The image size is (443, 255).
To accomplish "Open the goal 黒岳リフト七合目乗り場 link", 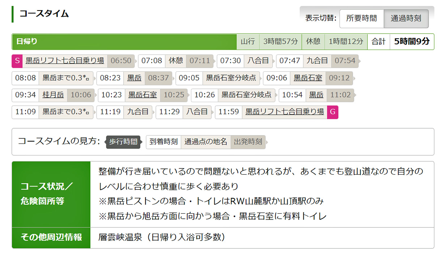I will [x=285, y=112].
